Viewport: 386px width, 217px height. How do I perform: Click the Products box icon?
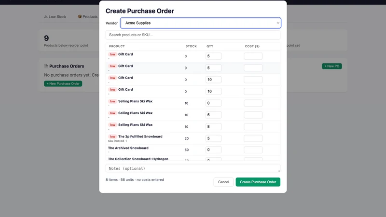tap(80, 16)
